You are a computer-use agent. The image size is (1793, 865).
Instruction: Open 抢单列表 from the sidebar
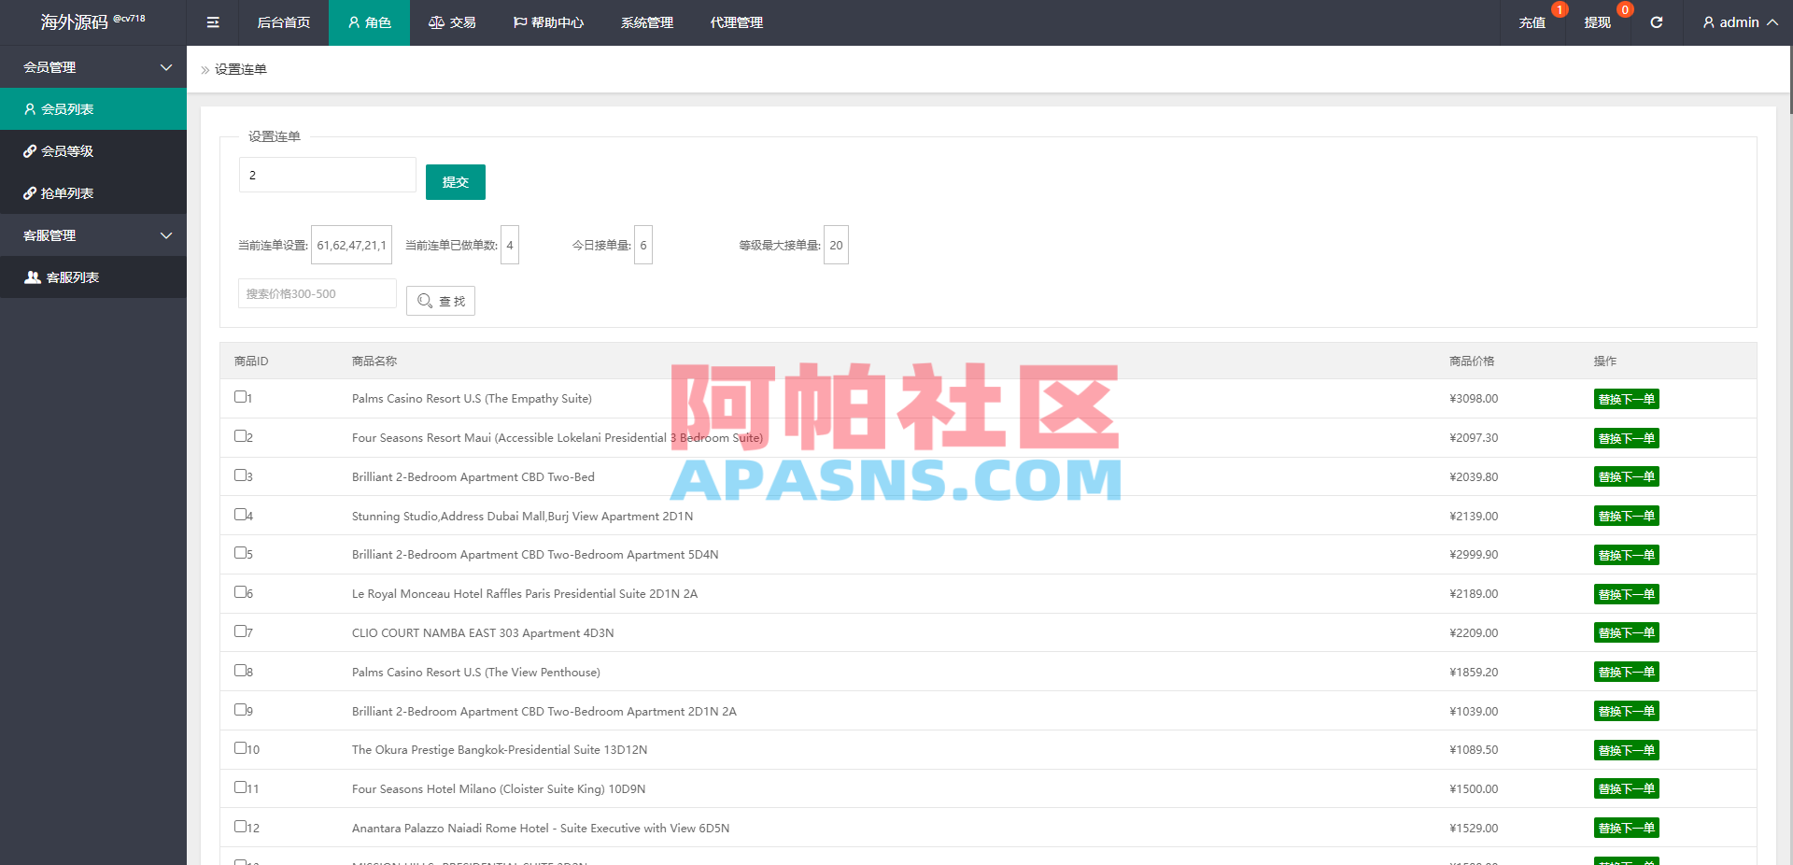(70, 192)
